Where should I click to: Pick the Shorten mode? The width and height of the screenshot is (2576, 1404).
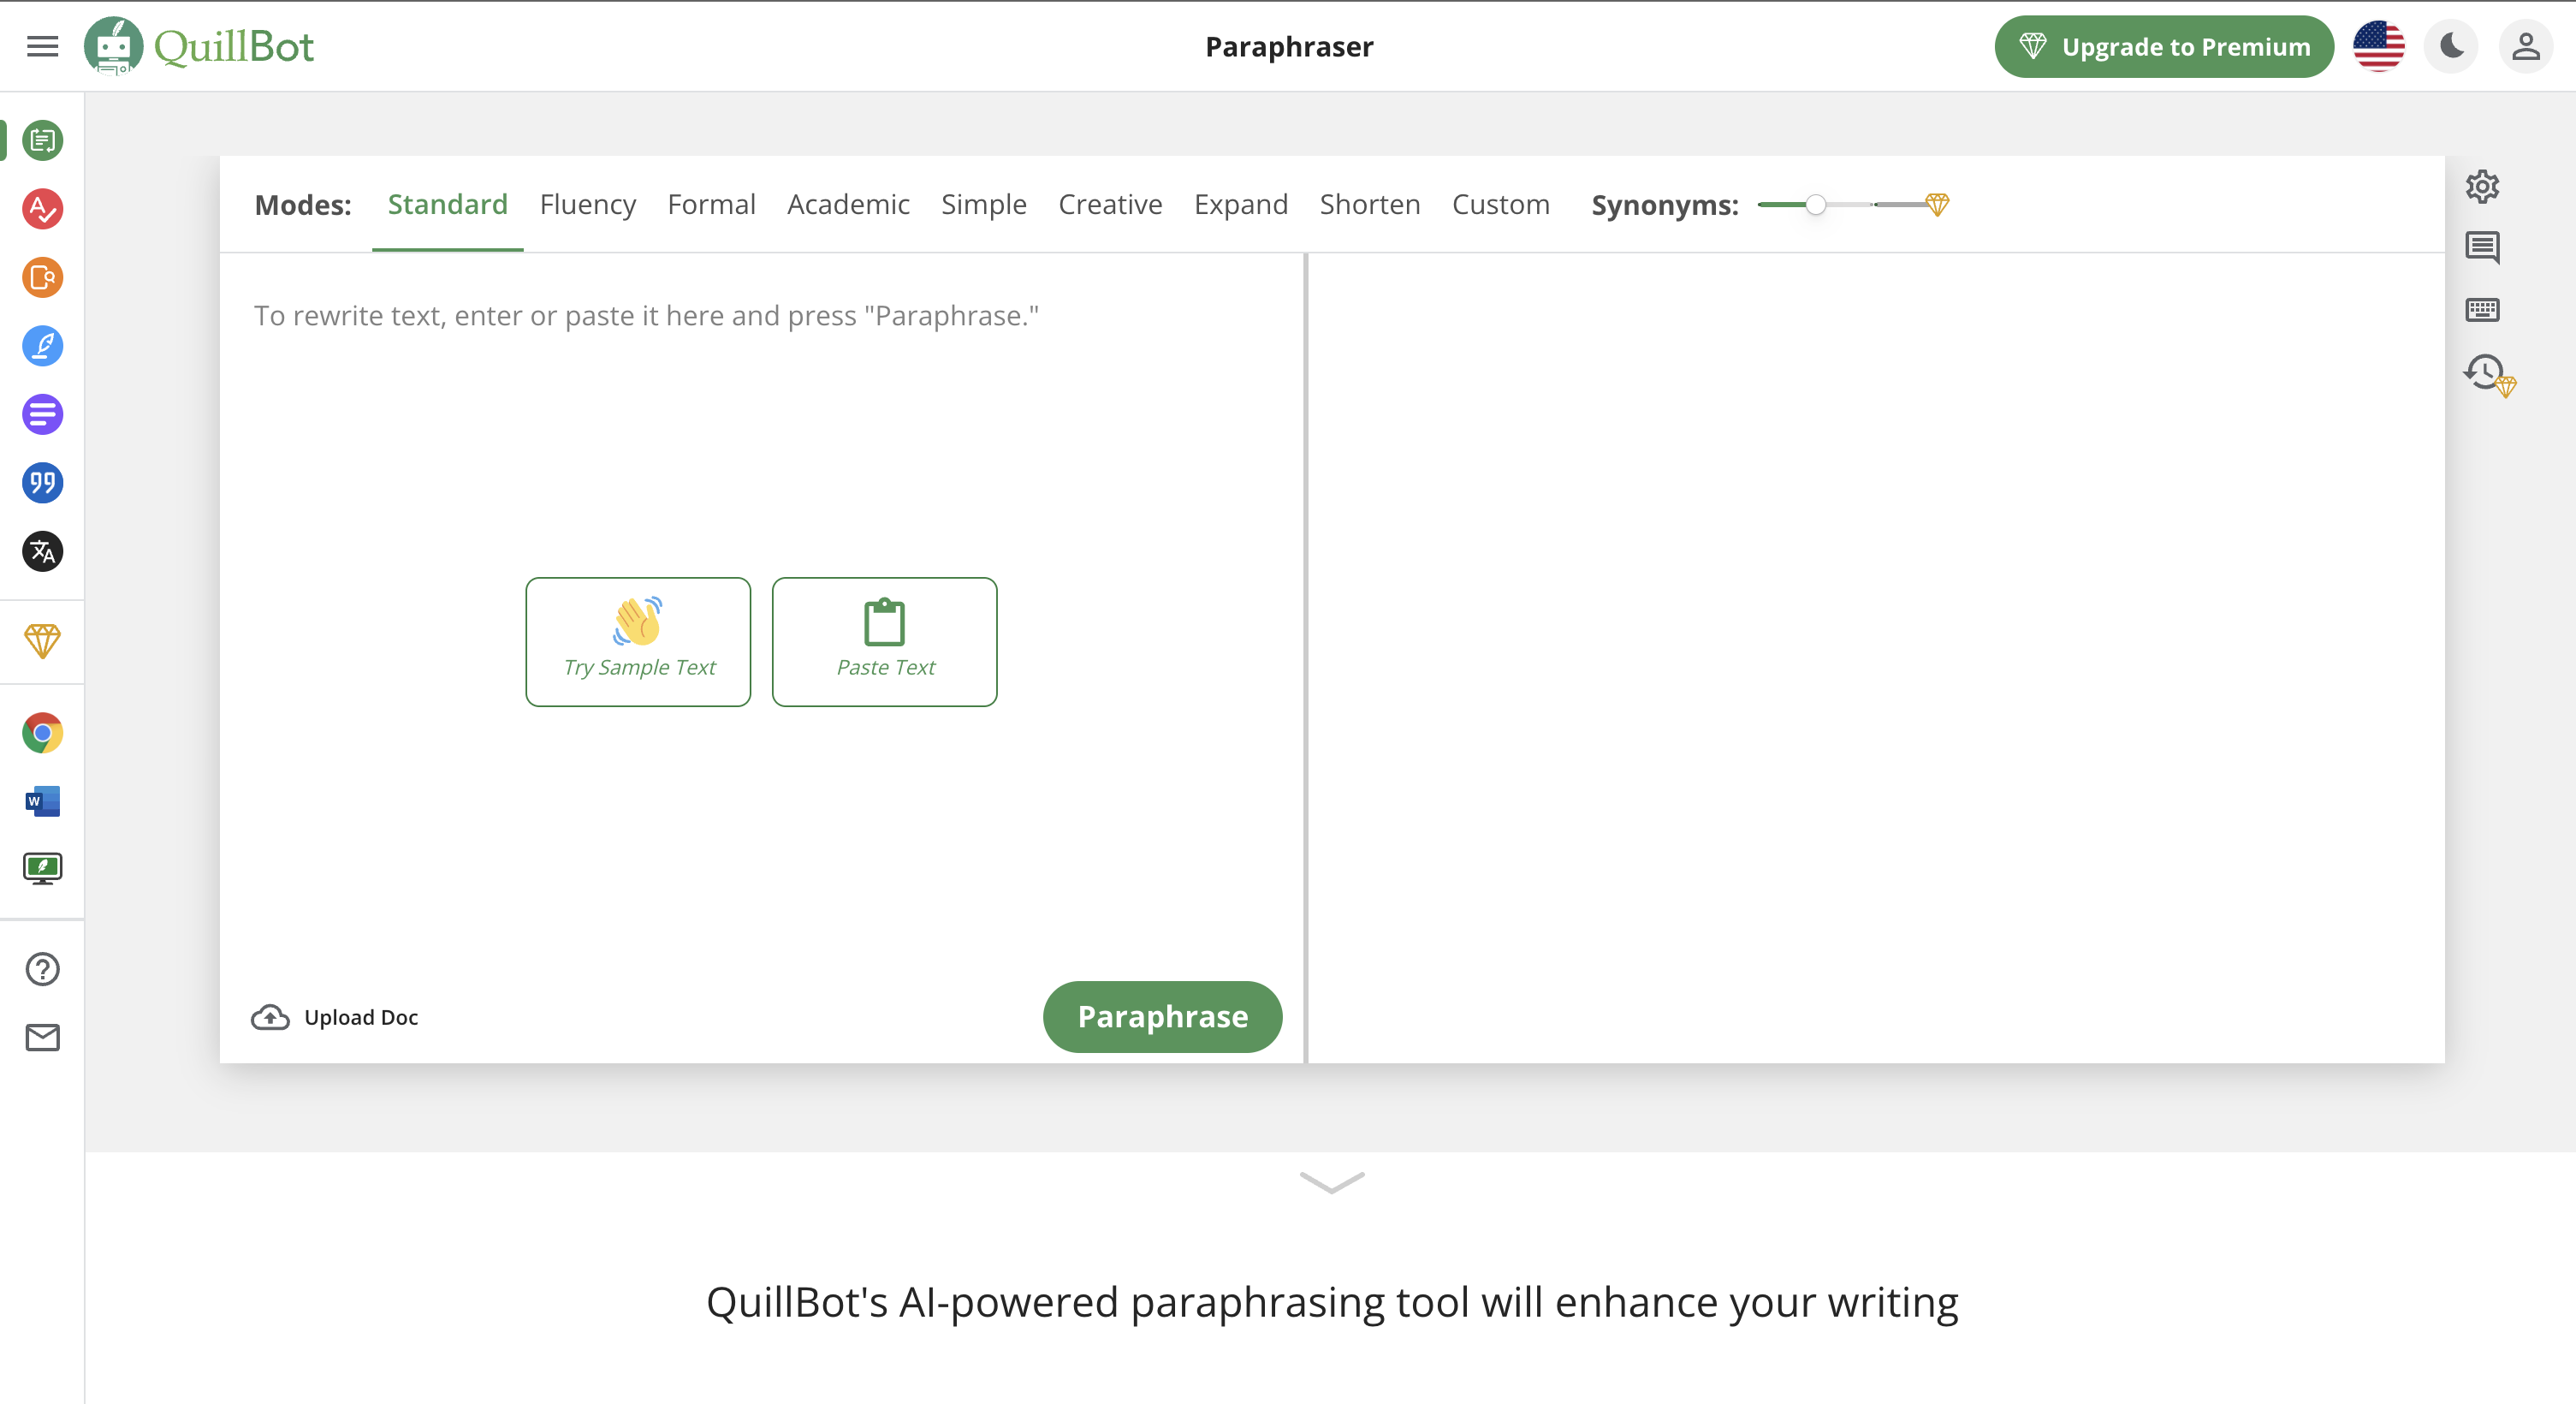[x=1370, y=204]
